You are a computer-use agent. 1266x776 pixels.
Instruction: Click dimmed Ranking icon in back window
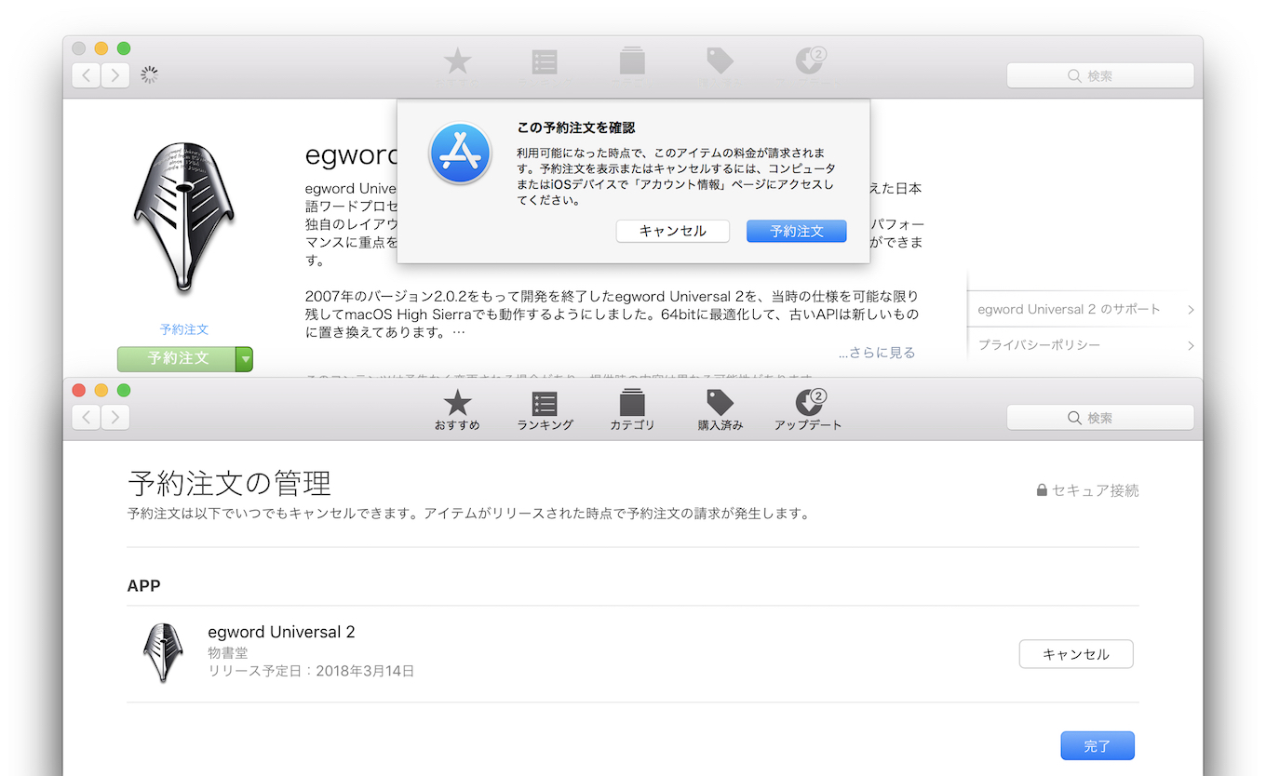(545, 61)
